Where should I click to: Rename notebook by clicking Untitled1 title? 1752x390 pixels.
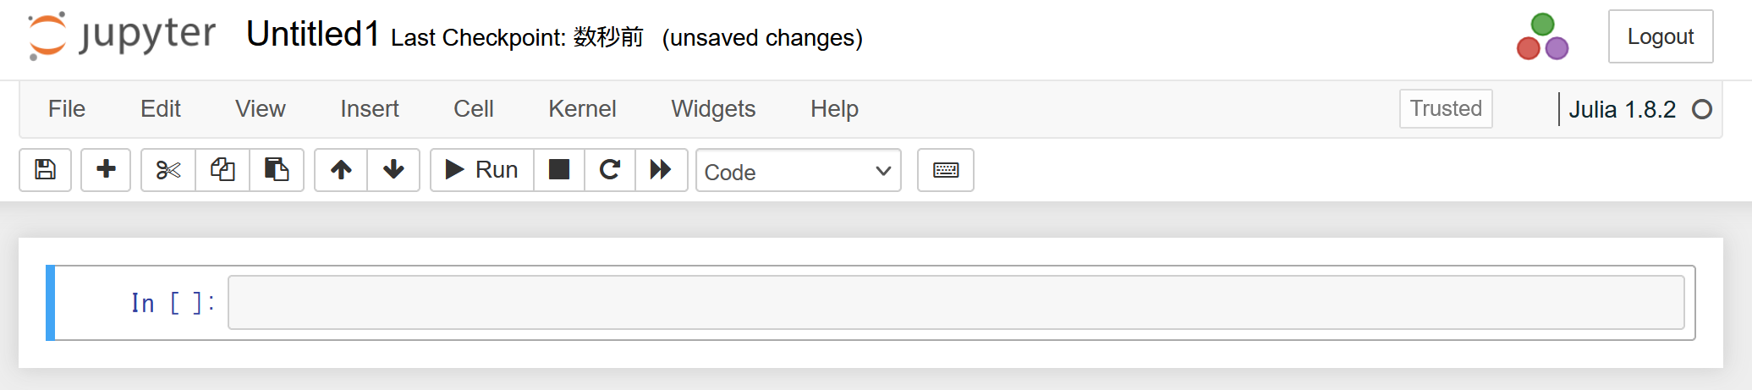pyautogui.click(x=312, y=35)
